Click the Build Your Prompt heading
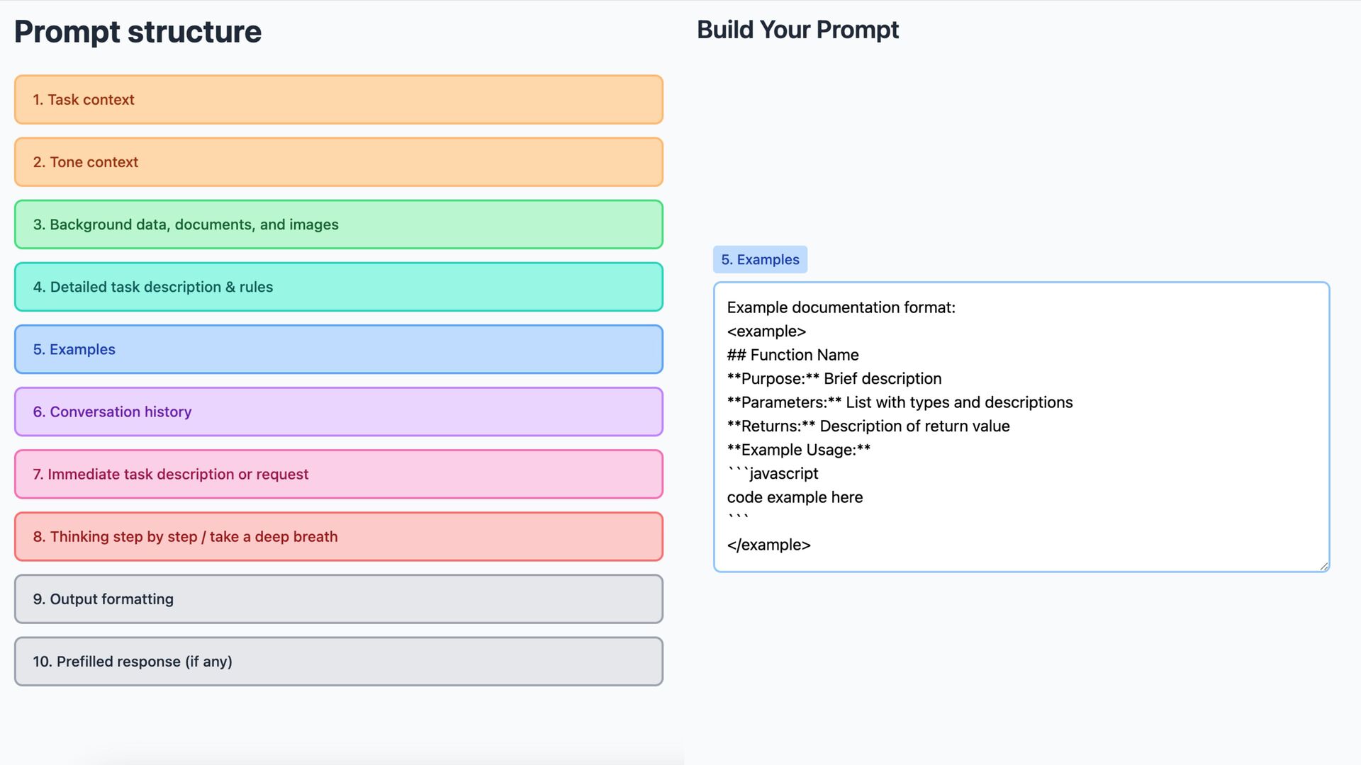Screen dimensions: 1361x765 pos(797,30)
